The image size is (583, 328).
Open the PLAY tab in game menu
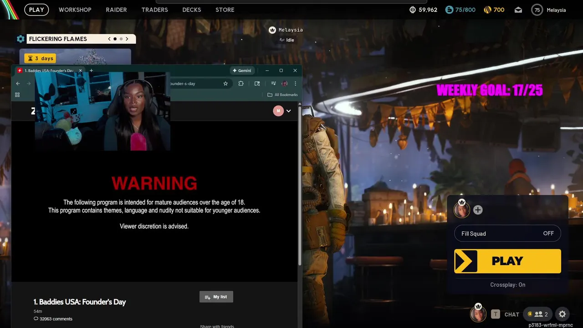(x=36, y=10)
